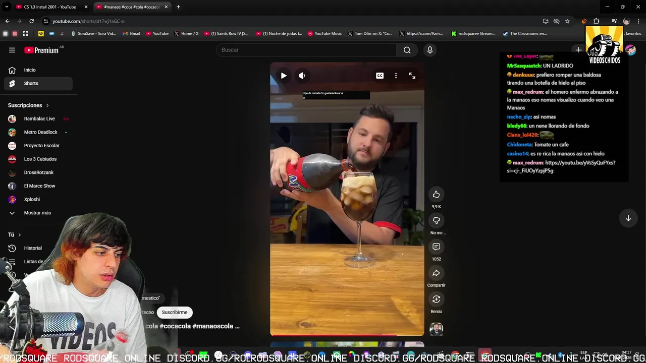
Task: Open the Tom Dörr on X bookmark
Action: [x=370, y=34]
